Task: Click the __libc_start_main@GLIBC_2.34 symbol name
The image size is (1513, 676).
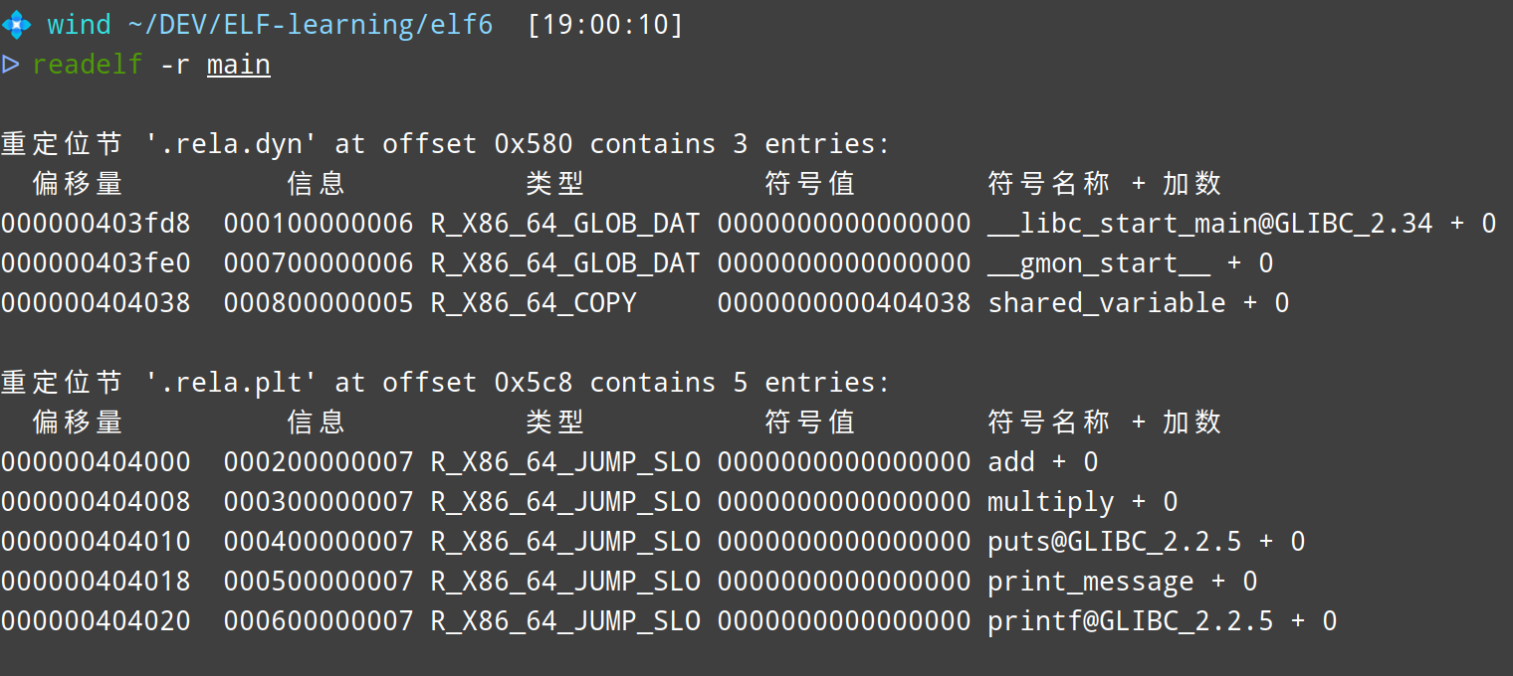Action: (x=1209, y=224)
